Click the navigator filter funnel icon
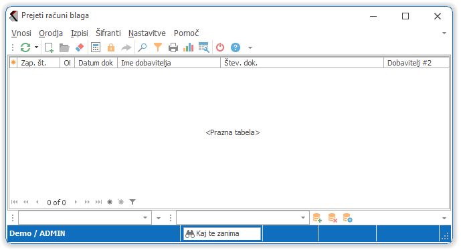 coord(132,202)
